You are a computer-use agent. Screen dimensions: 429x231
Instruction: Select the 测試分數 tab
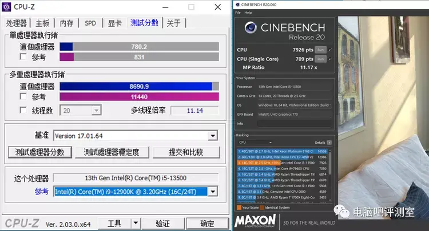coord(144,23)
